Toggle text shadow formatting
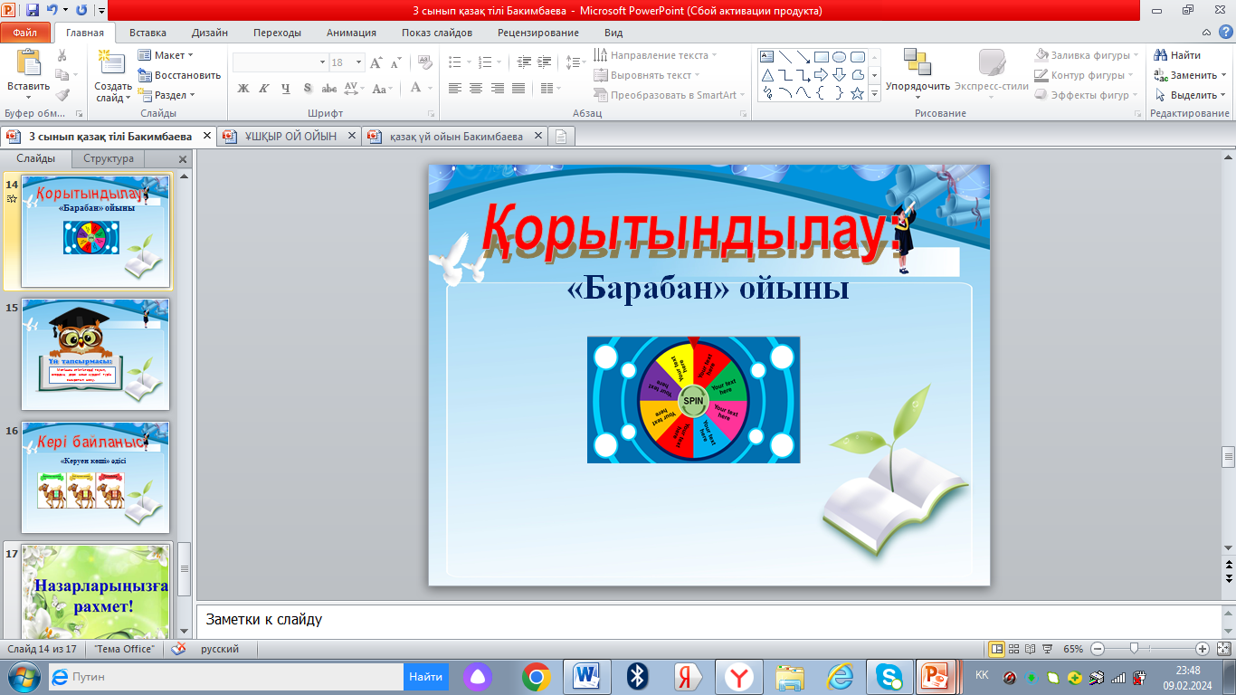This screenshot has width=1236, height=695. tap(308, 89)
